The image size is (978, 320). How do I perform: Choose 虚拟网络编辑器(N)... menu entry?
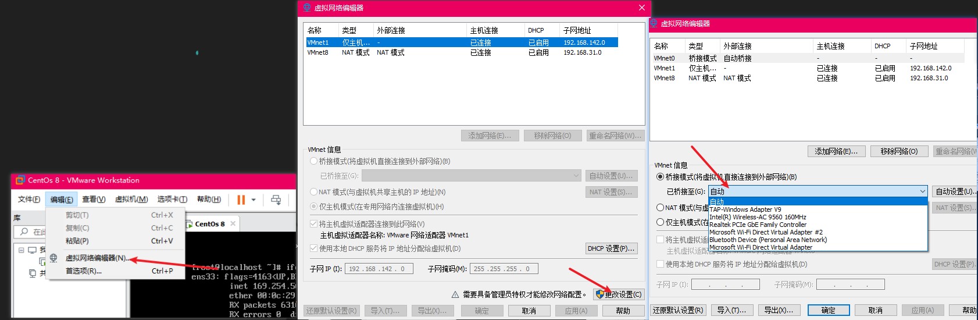[x=116, y=258]
